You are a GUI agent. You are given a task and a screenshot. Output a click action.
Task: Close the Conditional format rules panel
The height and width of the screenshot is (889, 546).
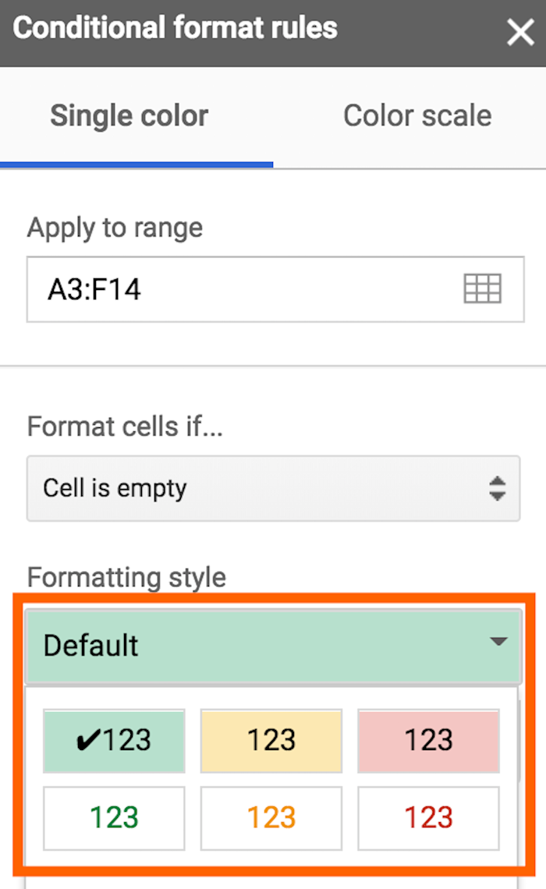coord(520,32)
